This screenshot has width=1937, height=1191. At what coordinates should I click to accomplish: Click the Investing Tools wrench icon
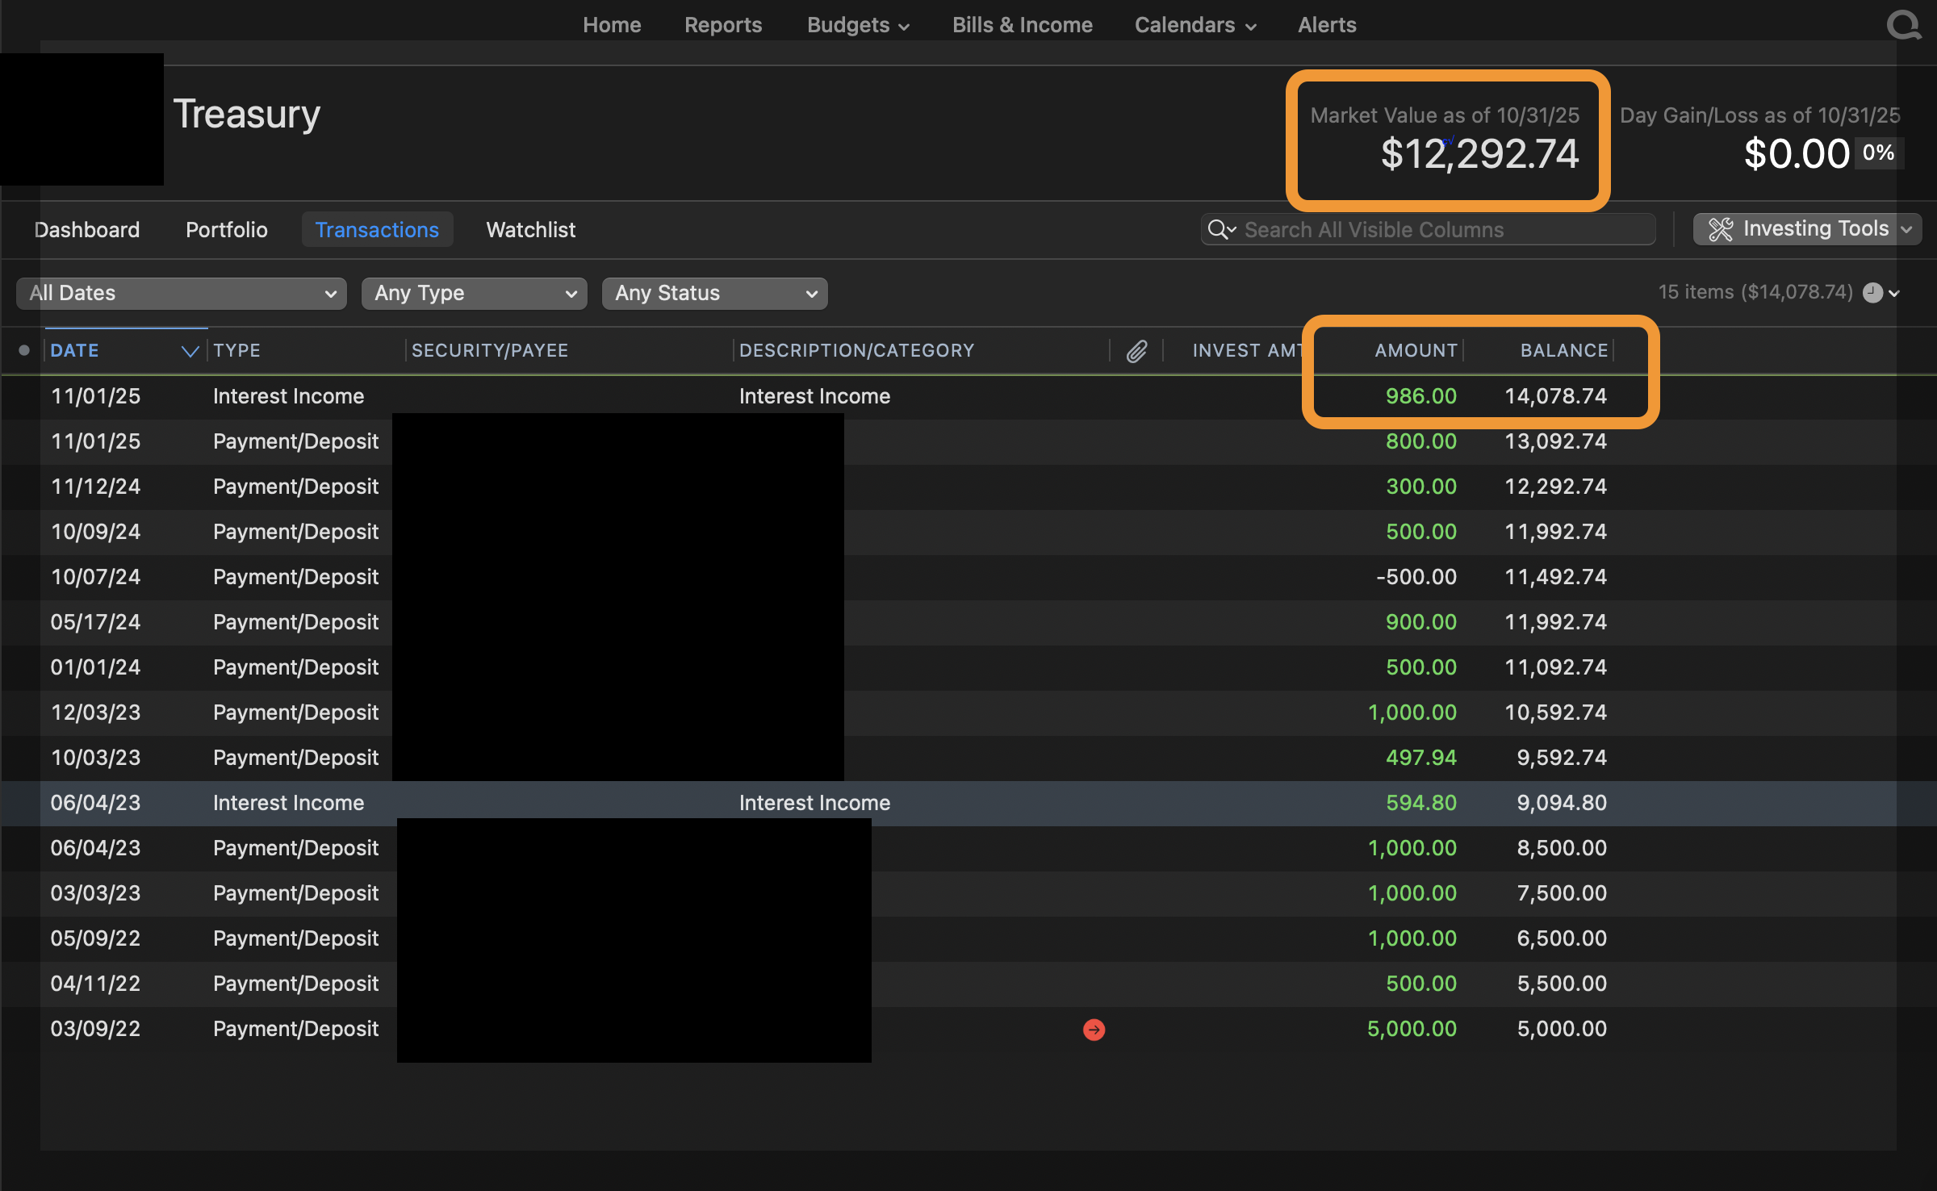(x=1720, y=229)
